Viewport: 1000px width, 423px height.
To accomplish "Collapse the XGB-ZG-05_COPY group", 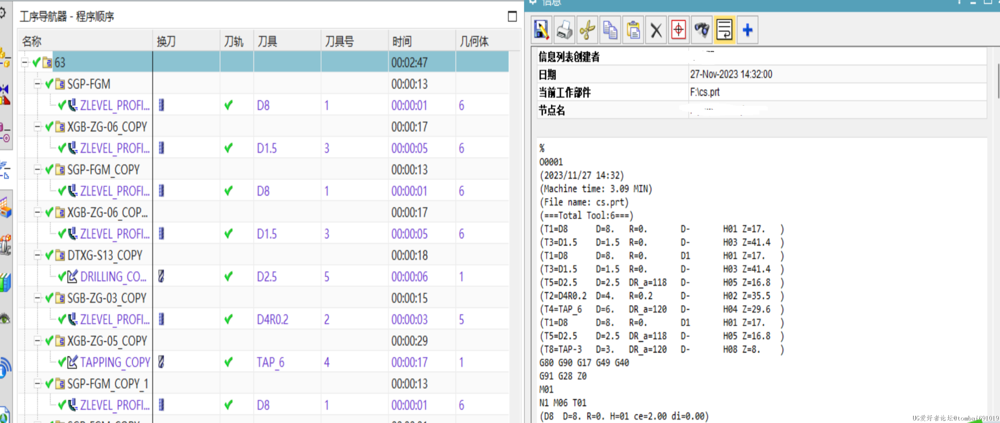I will pos(37,341).
